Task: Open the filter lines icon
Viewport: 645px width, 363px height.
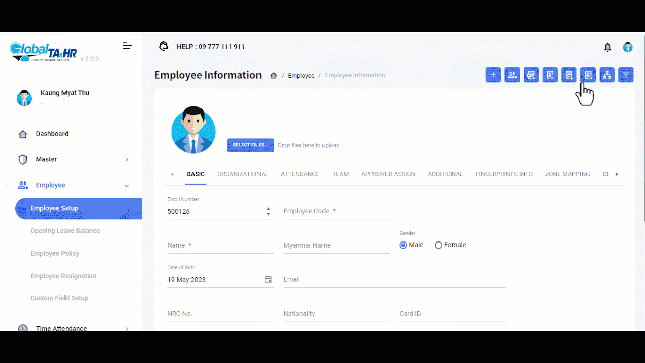Action: (x=626, y=75)
